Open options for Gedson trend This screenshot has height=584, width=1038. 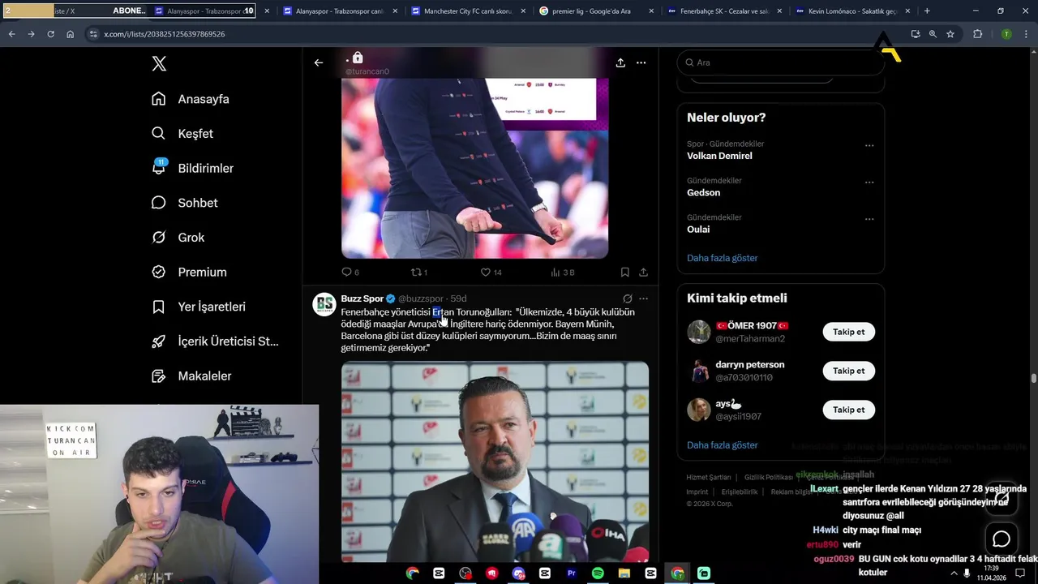click(x=869, y=182)
